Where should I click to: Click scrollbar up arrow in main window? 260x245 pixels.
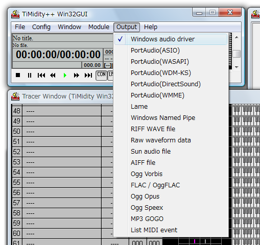[x=237, y=37]
